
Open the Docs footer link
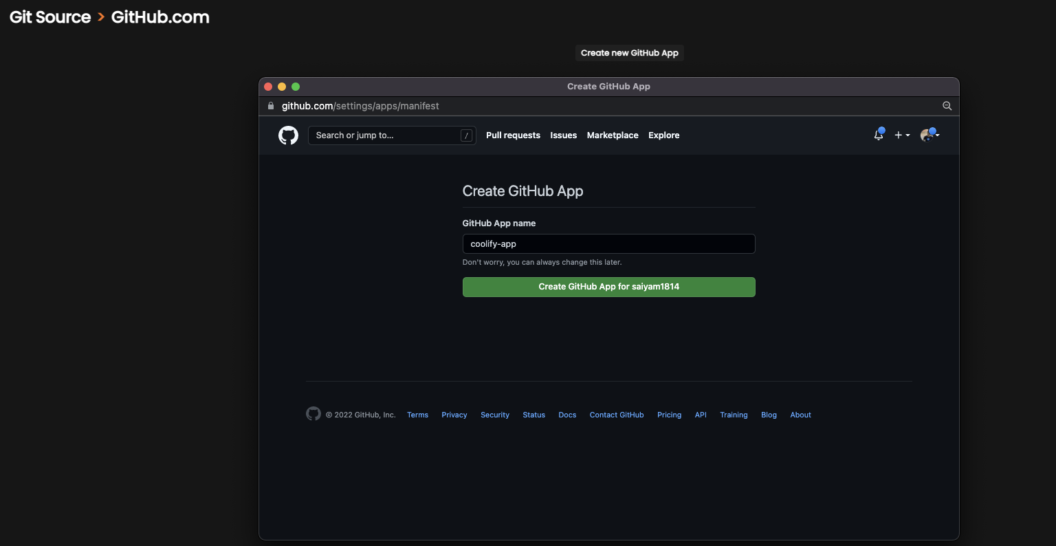567,415
